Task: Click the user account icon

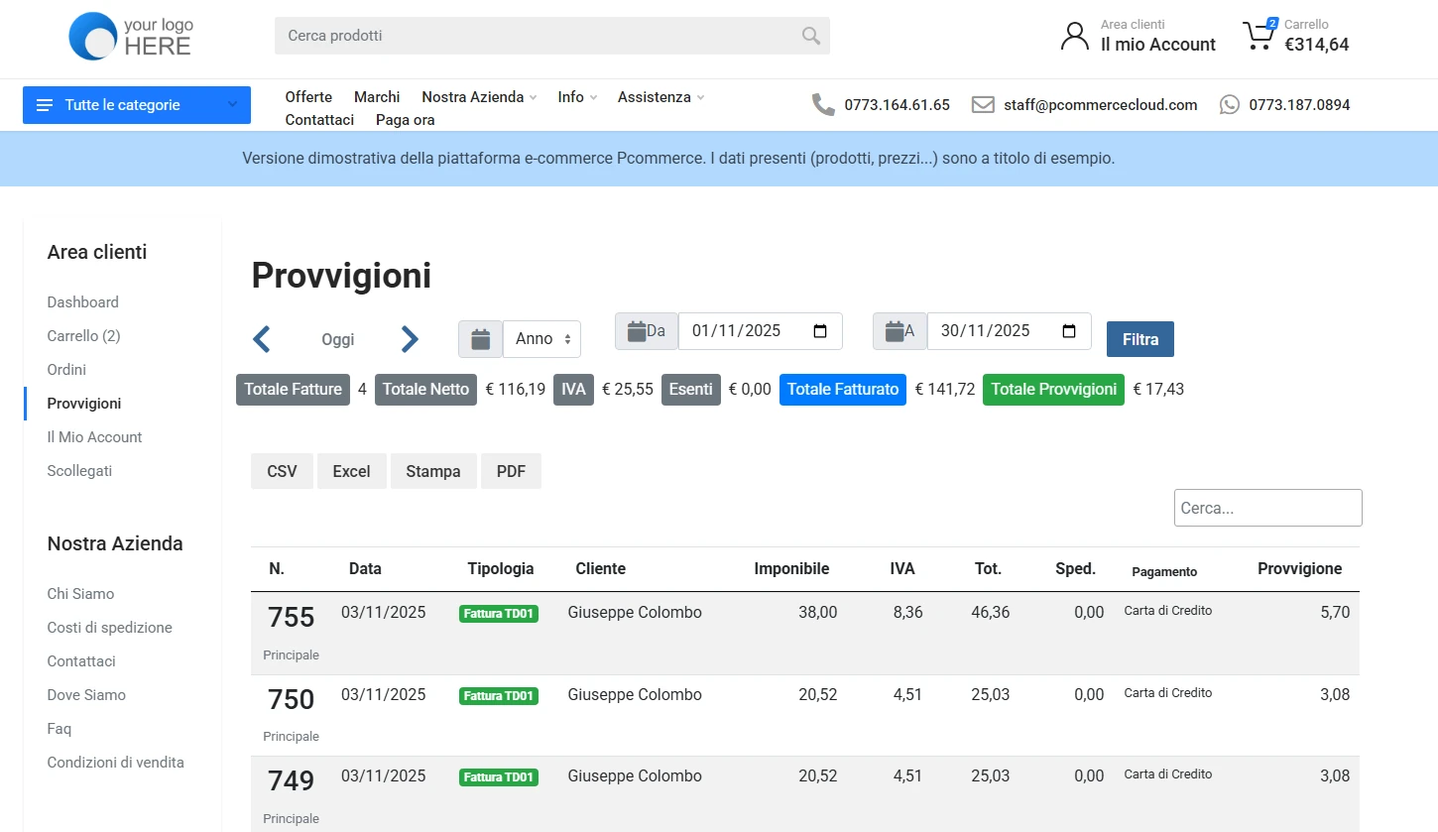Action: tap(1074, 36)
